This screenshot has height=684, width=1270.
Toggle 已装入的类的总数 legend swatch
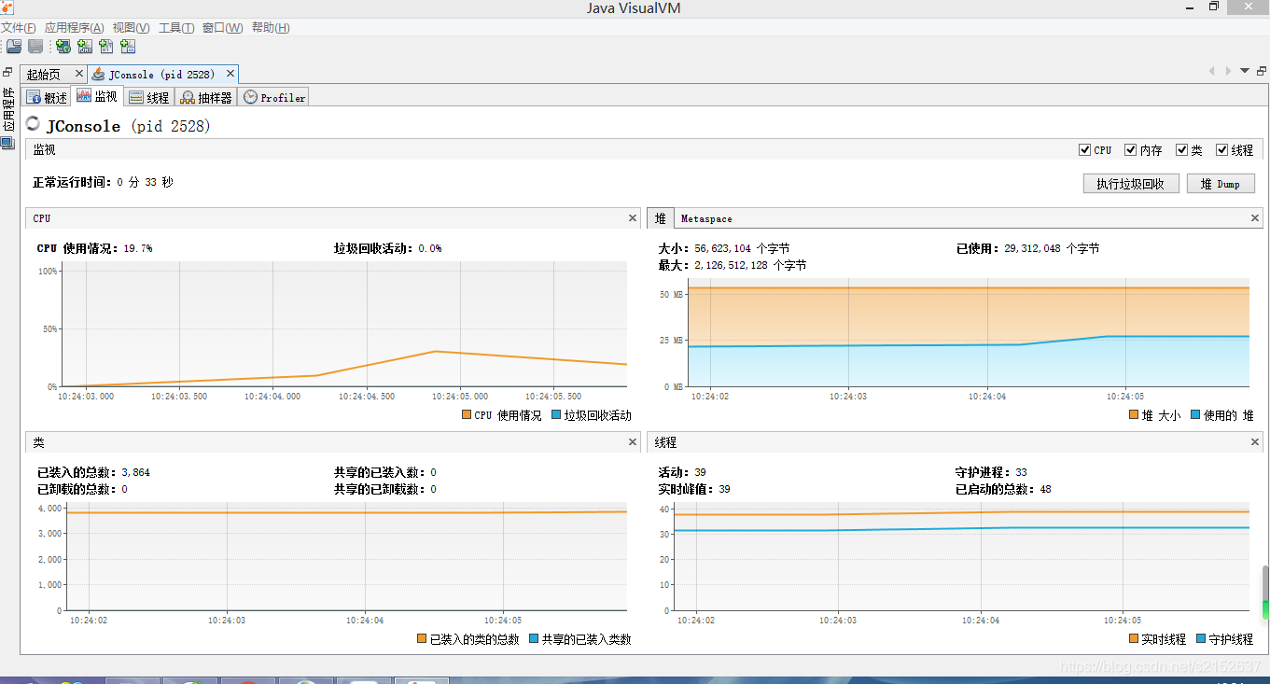pyautogui.click(x=422, y=639)
